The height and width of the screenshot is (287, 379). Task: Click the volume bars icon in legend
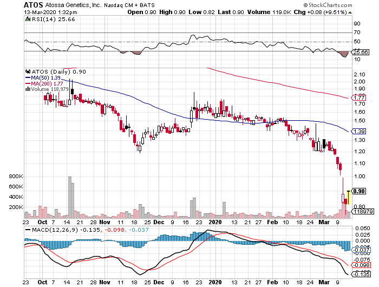pyautogui.click(x=28, y=89)
